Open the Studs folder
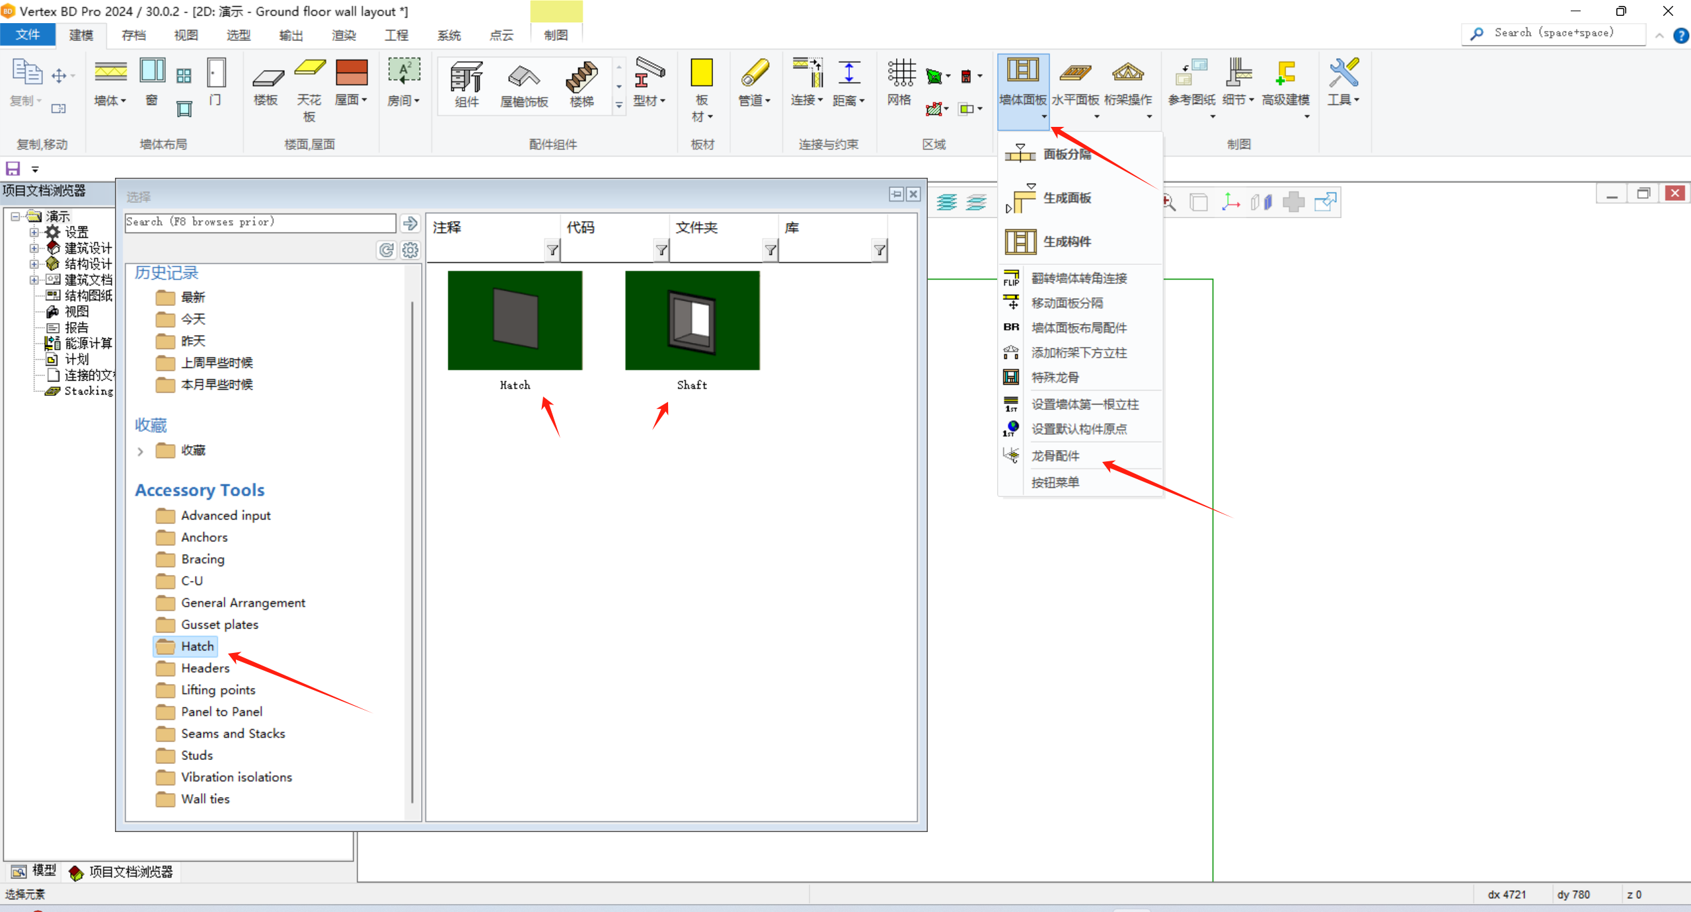 pos(185,755)
